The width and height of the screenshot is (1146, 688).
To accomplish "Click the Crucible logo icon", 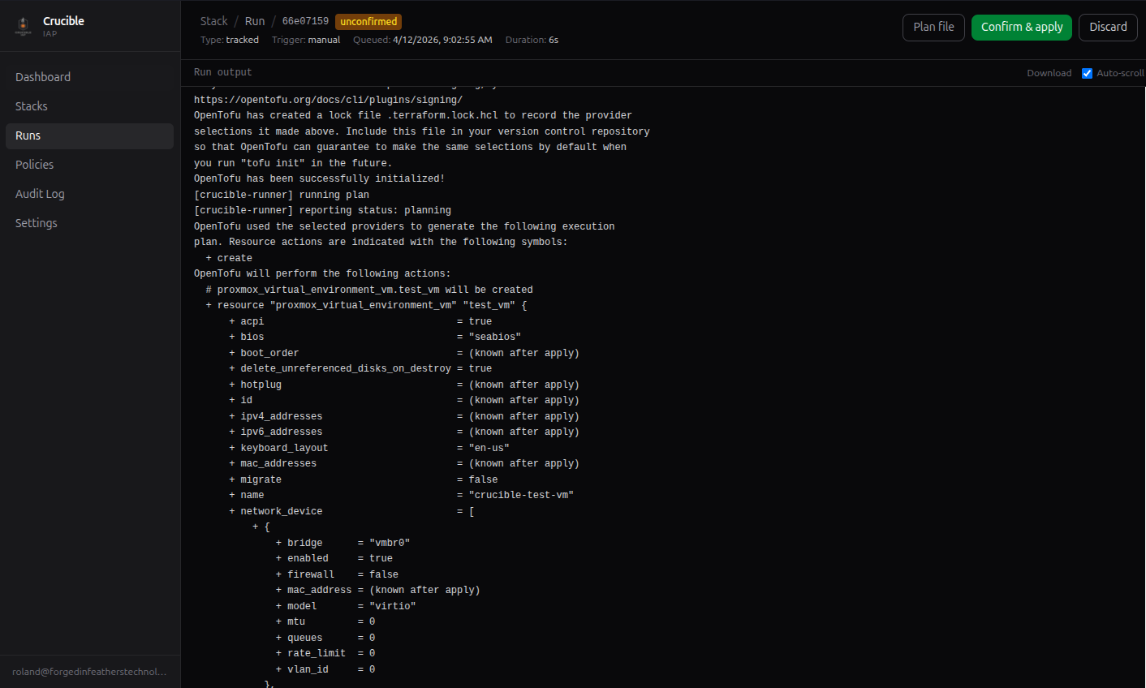I will [x=23, y=26].
